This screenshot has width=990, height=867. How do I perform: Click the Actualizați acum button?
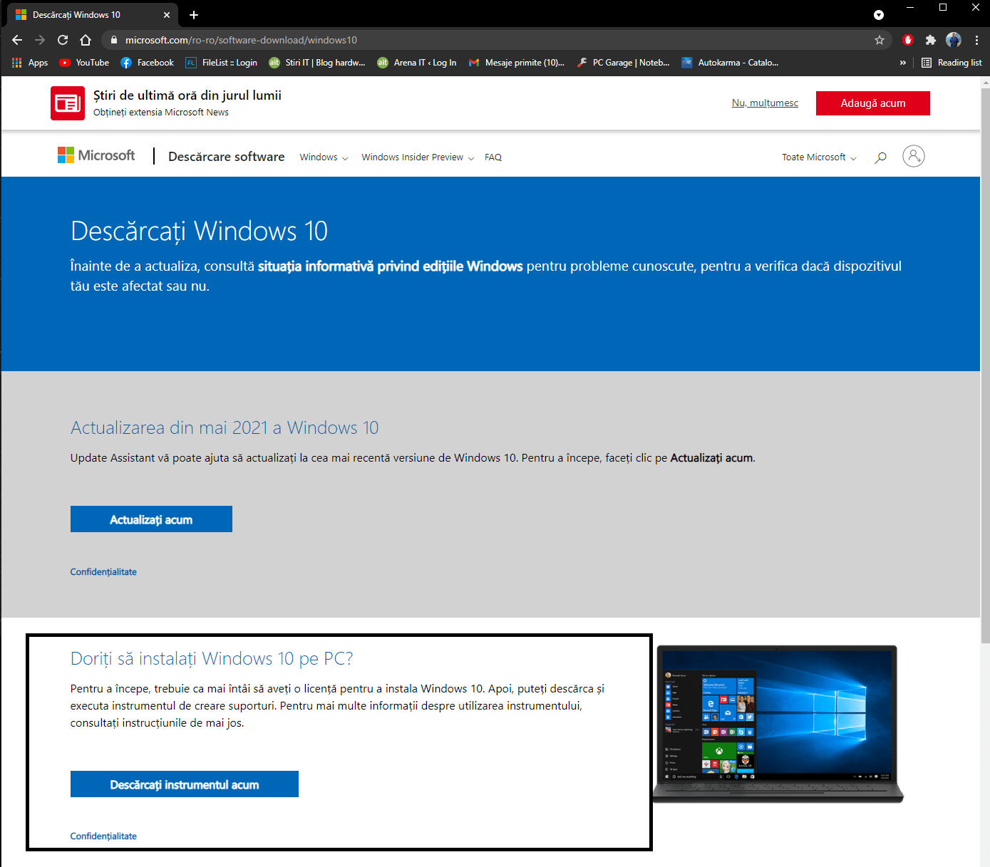click(x=151, y=519)
